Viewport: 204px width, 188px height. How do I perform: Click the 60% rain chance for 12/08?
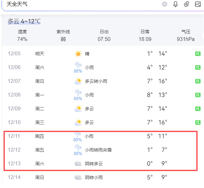coord(78,98)
